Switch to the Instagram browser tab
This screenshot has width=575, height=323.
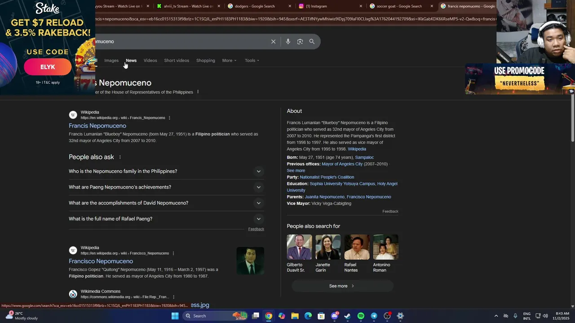pyautogui.click(x=330, y=6)
